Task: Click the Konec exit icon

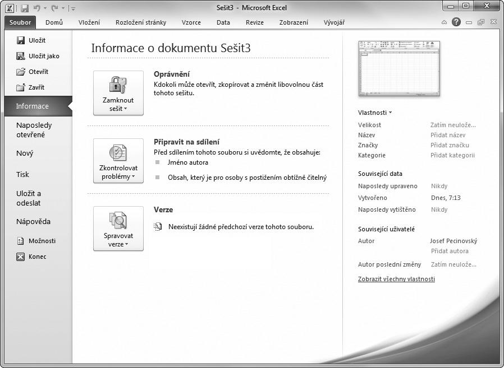Action: pyautogui.click(x=21, y=257)
